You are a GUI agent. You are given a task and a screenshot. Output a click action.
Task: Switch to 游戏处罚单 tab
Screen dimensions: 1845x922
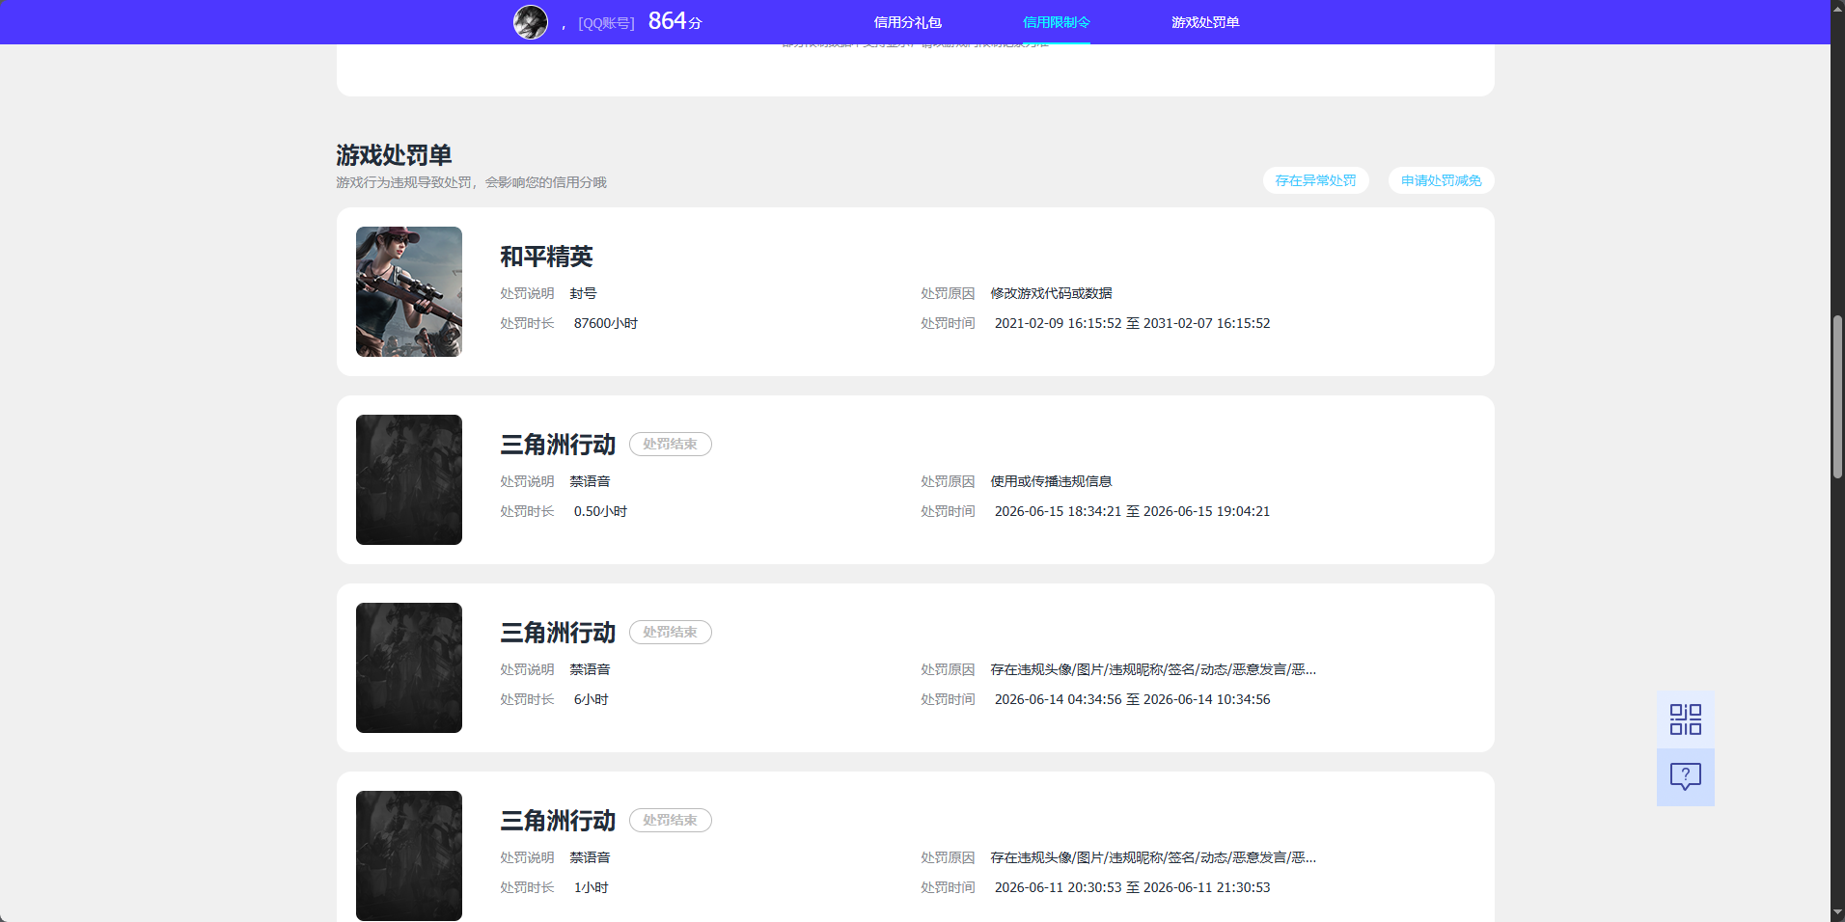(1205, 22)
